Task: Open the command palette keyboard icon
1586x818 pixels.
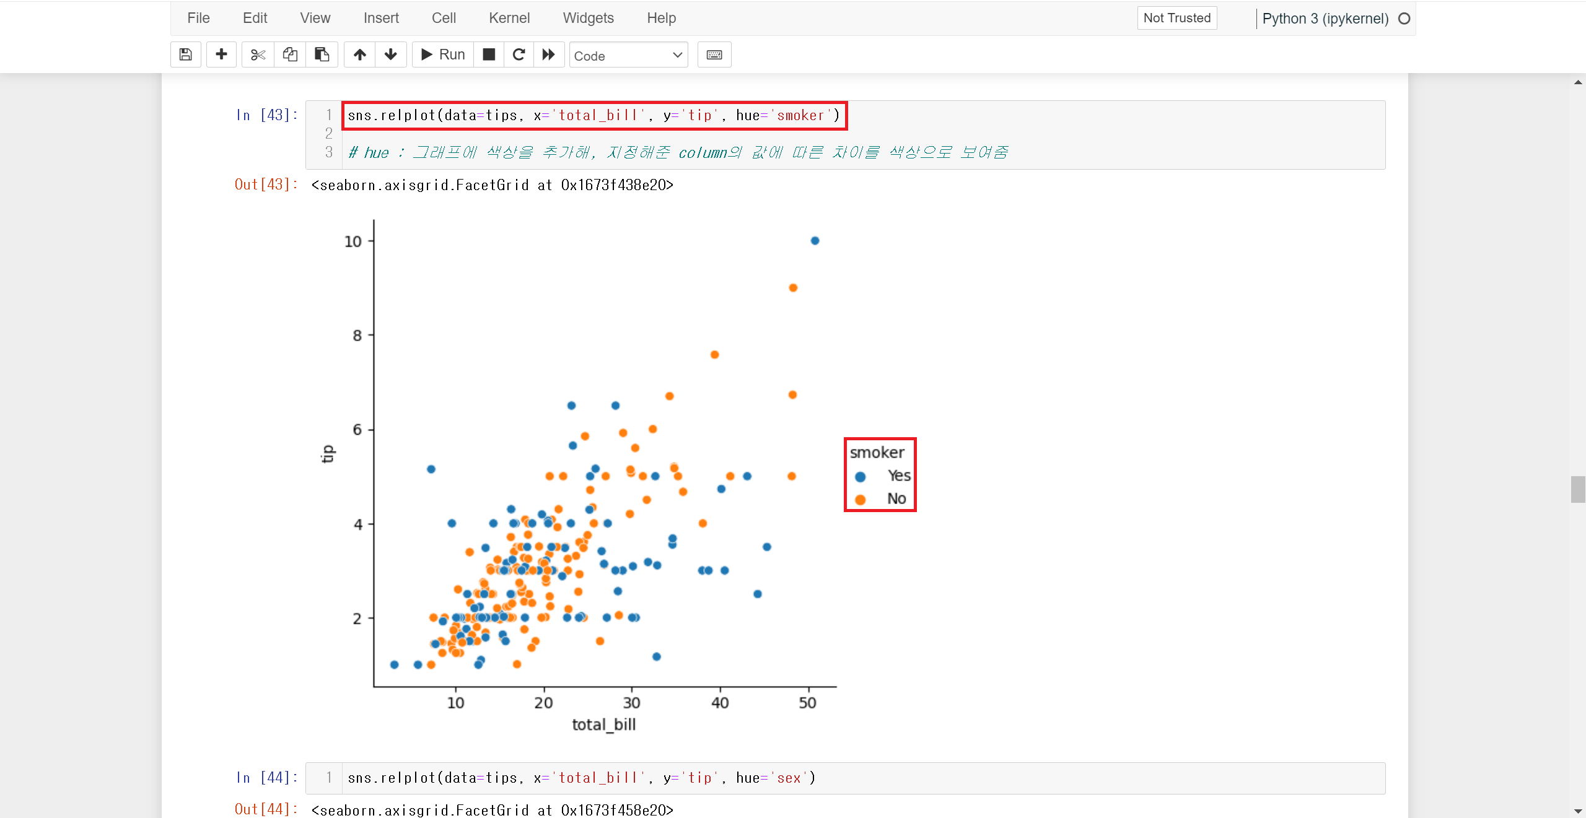Action: (x=714, y=54)
